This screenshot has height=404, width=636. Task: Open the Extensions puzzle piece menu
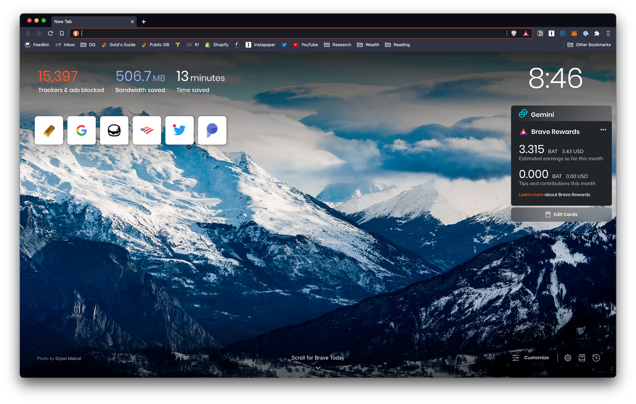[597, 33]
